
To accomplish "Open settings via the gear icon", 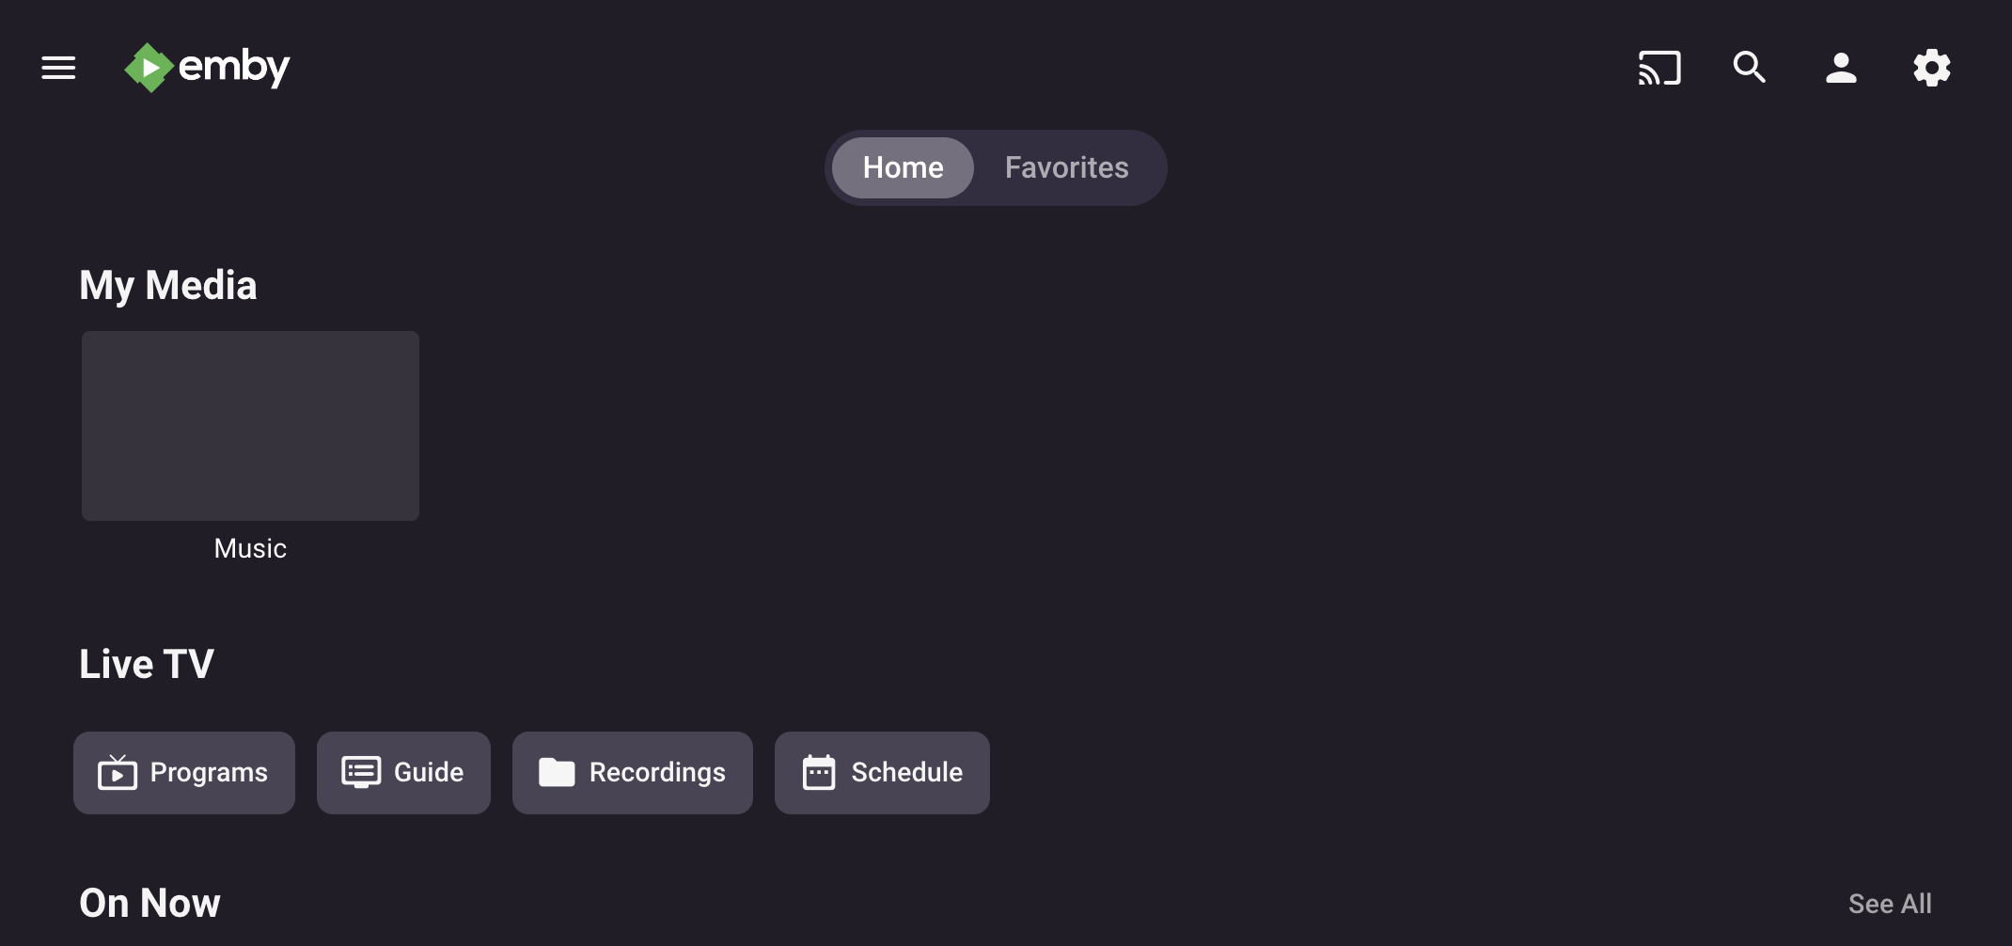I will (1931, 68).
